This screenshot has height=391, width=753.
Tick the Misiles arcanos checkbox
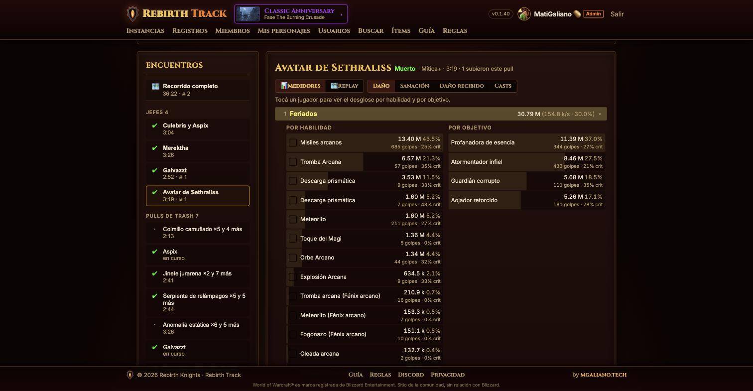click(x=293, y=143)
